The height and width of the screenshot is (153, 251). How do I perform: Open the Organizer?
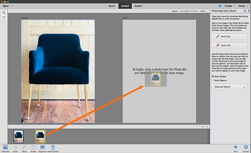coord(42,147)
